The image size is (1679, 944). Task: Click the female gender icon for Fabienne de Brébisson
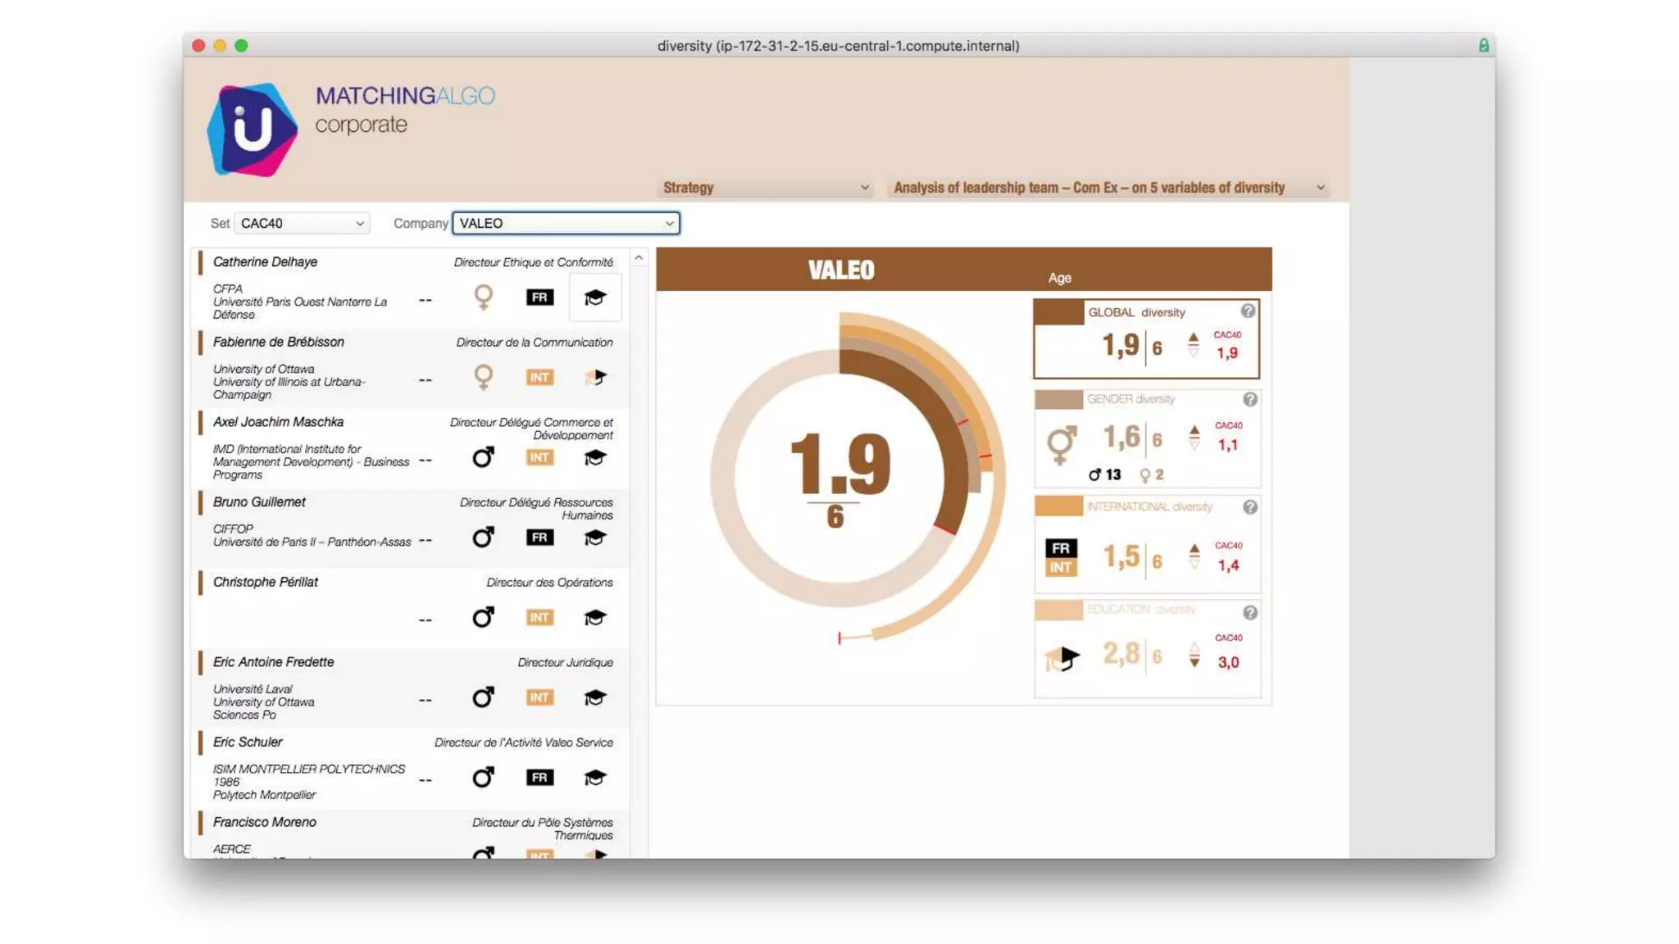[484, 377]
